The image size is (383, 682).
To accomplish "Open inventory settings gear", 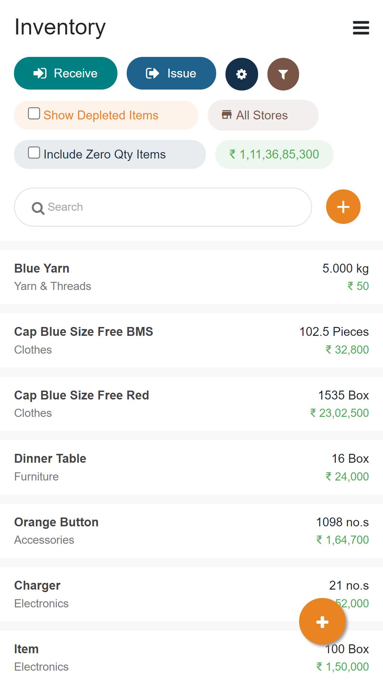I will coord(242,74).
